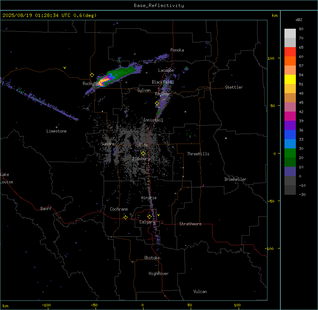Select the diamond marker between Olds and Didsbury
Screen dimensions: 318x310
tap(143, 154)
